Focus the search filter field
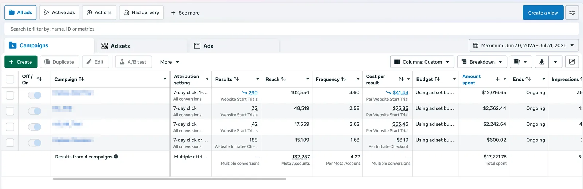583x189 pixels. click(x=291, y=29)
